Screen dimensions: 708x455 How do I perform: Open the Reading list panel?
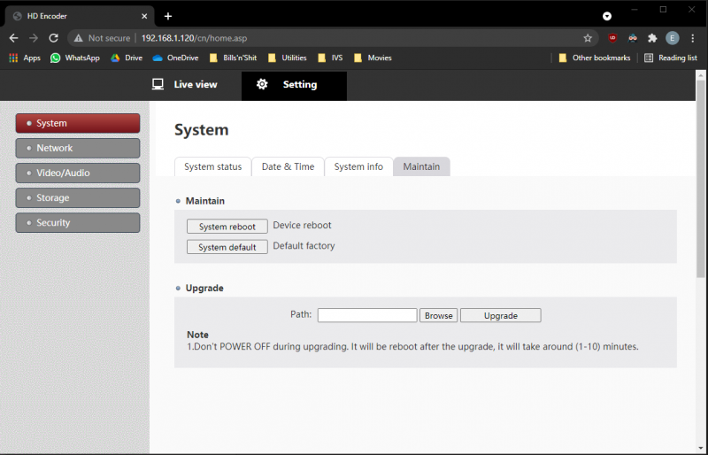pos(671,58)
